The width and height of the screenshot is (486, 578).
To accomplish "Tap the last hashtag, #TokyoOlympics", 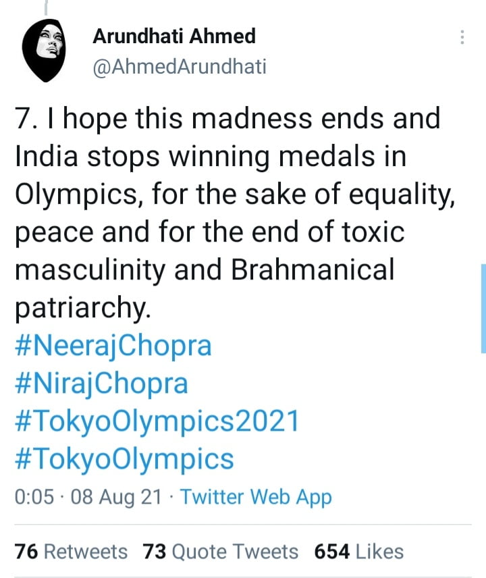I will pos(124,459).
